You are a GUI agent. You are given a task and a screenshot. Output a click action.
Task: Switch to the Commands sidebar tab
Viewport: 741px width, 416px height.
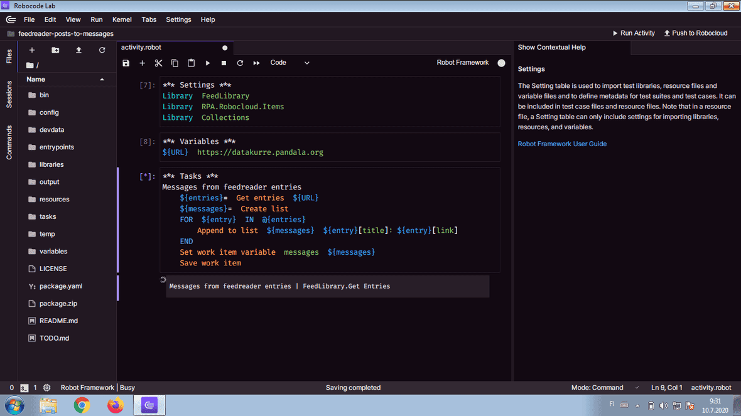[x=9, y=142]
